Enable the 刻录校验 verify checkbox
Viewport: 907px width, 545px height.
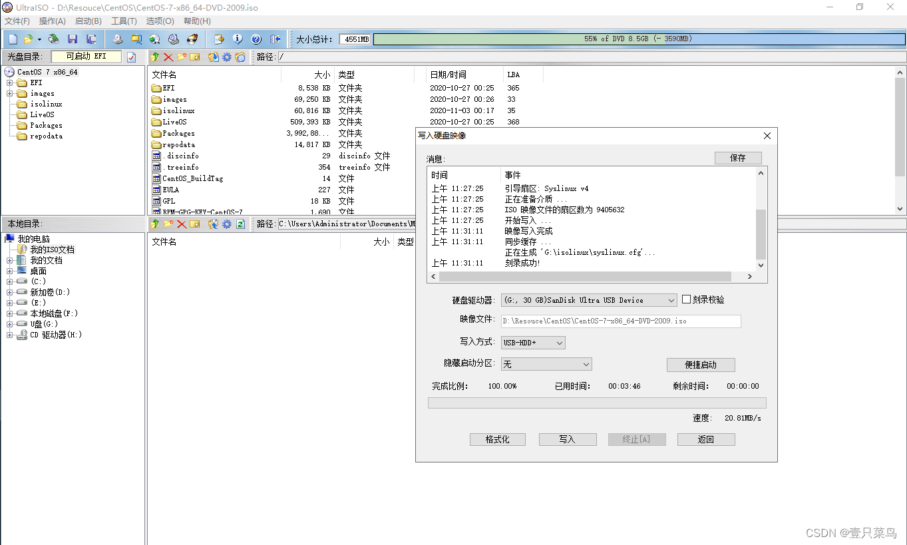click(x=686, y=300)
